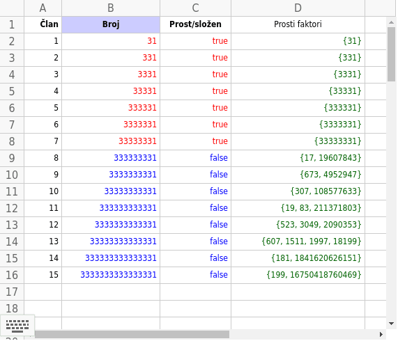Select the {181, 1841620626151} factors cell
The height and width of the screenshot is (341, 398).
pyautogui.click(x=298, y=259)
